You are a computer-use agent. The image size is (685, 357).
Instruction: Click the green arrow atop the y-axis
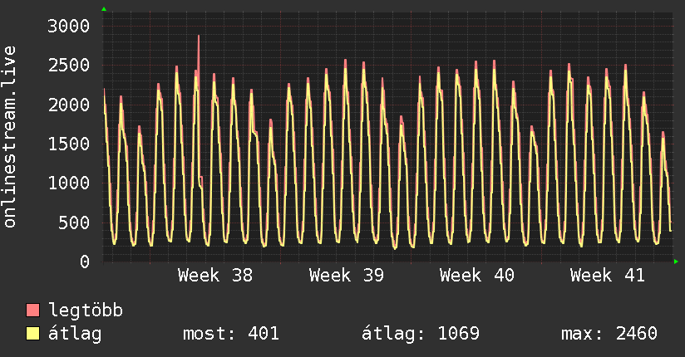pyautogui.click(x=104, y=9)
